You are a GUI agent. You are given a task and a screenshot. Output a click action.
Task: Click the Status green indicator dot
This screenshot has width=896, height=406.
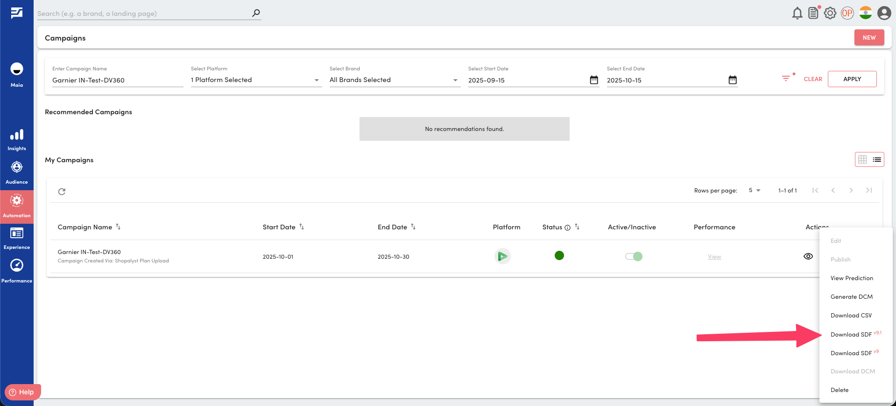tap(559, 255)
